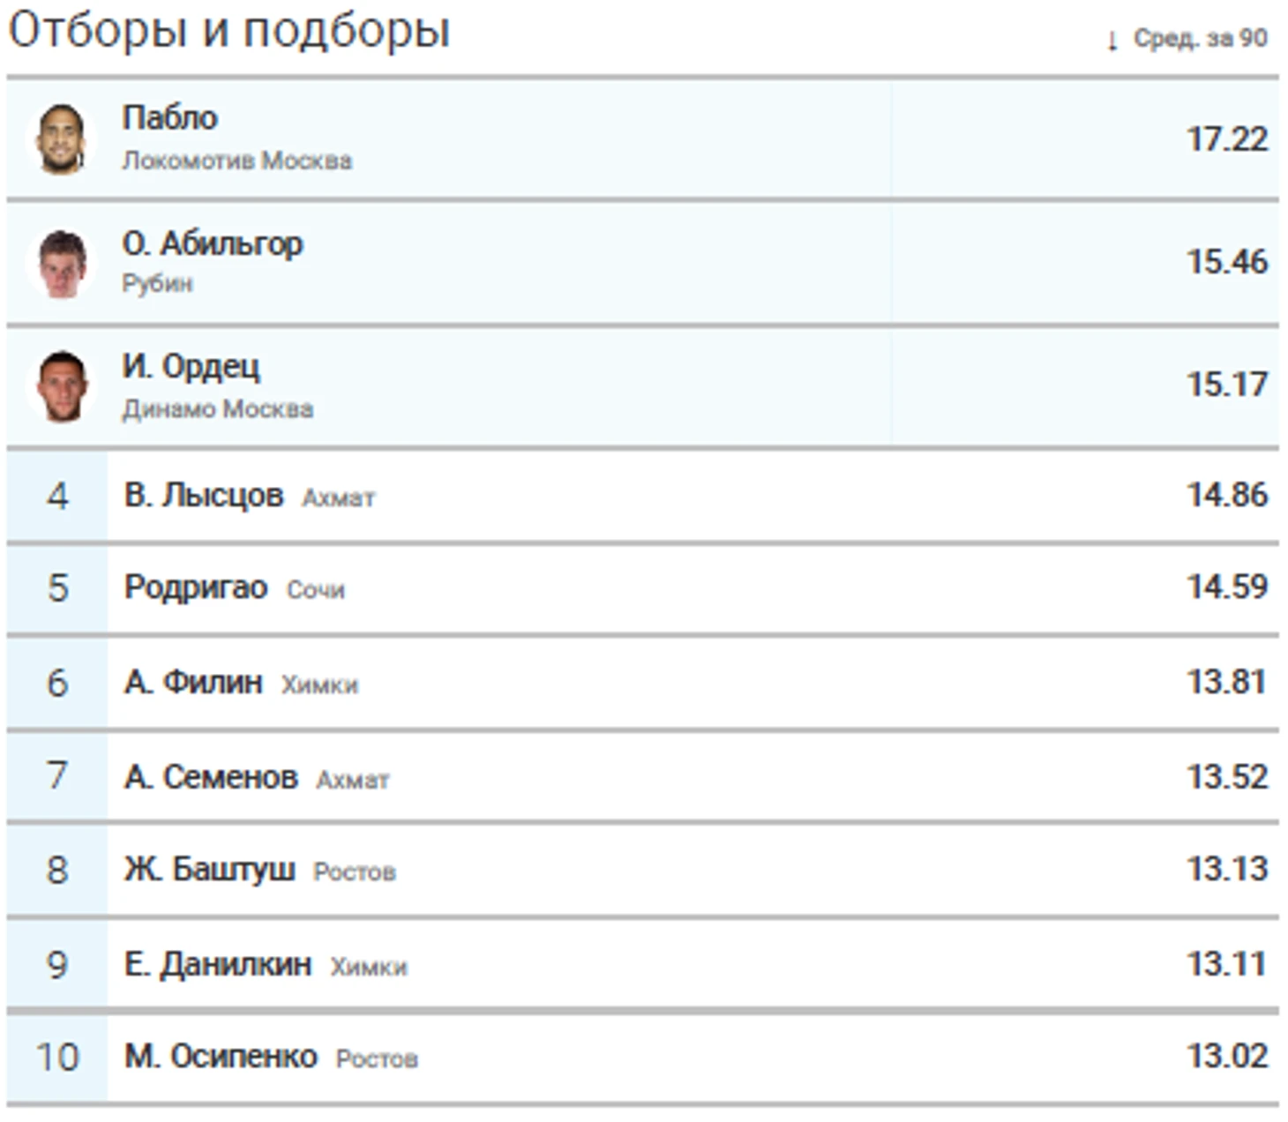Open the О. Абильгор player link
The image size is (1288, 1122).
coord(212,243)
